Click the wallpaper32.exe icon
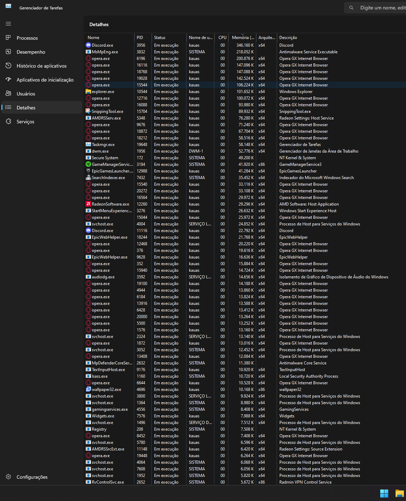 (x=88, y=389)
